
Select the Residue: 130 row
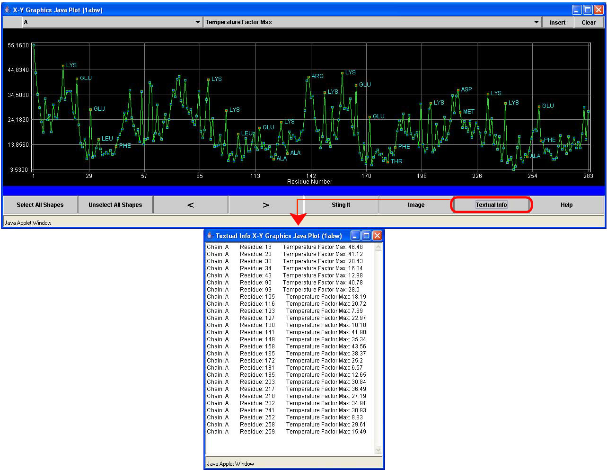(x=287, y=325)
